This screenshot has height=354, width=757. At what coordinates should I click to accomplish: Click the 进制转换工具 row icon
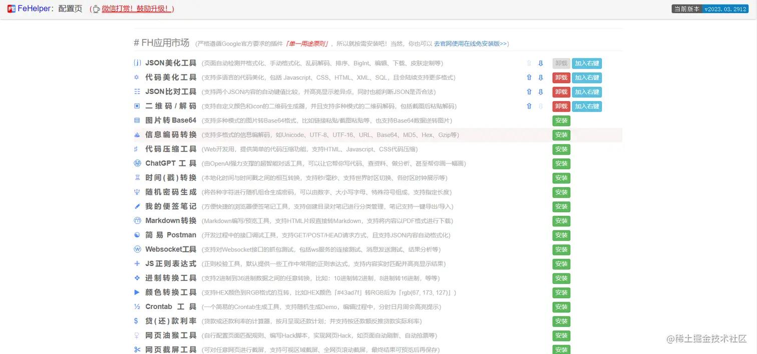pyautogui.click(x=137, y=278)
